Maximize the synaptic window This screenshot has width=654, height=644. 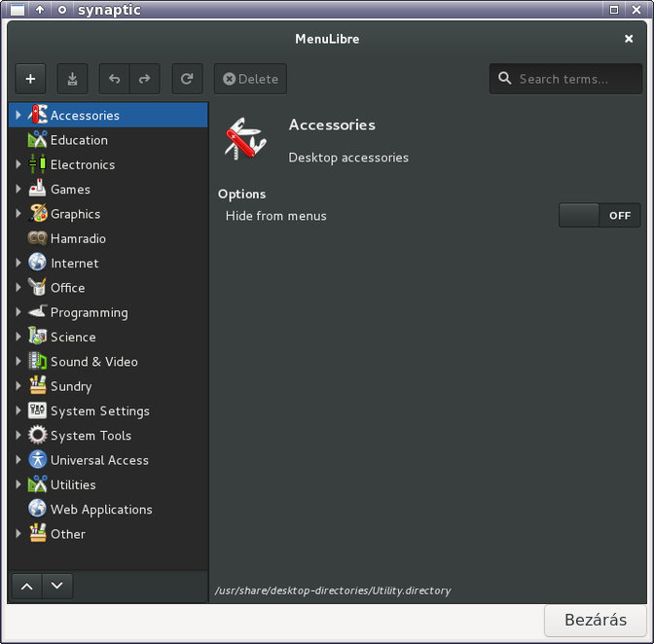[x=614, y=9]
